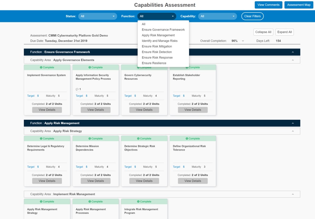Collapse the Apply Risk Strategy capability area

coord(293,131)
